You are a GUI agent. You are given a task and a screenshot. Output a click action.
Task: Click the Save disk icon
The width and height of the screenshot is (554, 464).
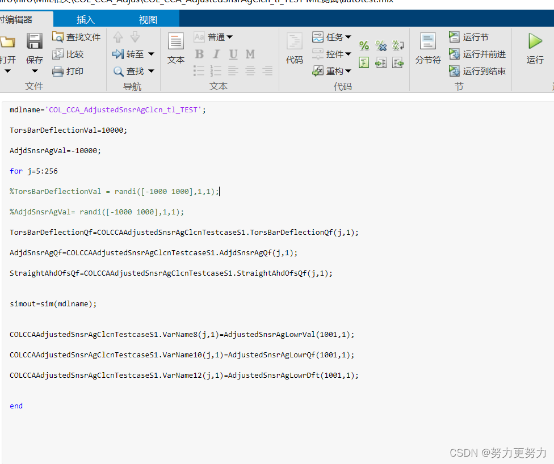point(34,41)
